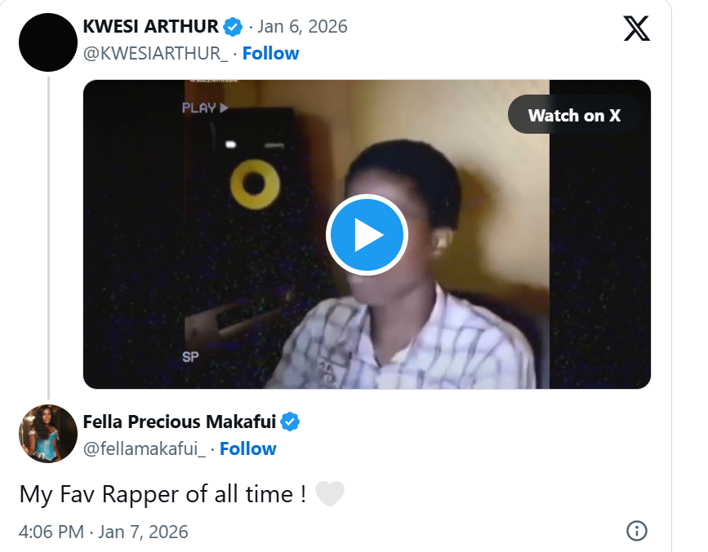Open Kwesi Arthur's black profile avatar

pyautogui.click(x=48, y=42)
